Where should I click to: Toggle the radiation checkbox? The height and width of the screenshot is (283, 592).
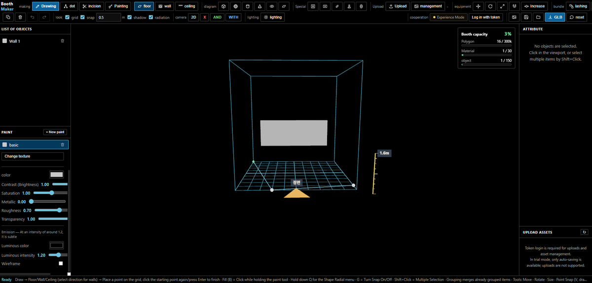click(151, 17)
